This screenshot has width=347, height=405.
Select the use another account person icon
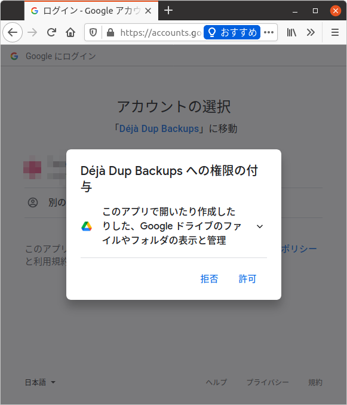pos(33,202)
